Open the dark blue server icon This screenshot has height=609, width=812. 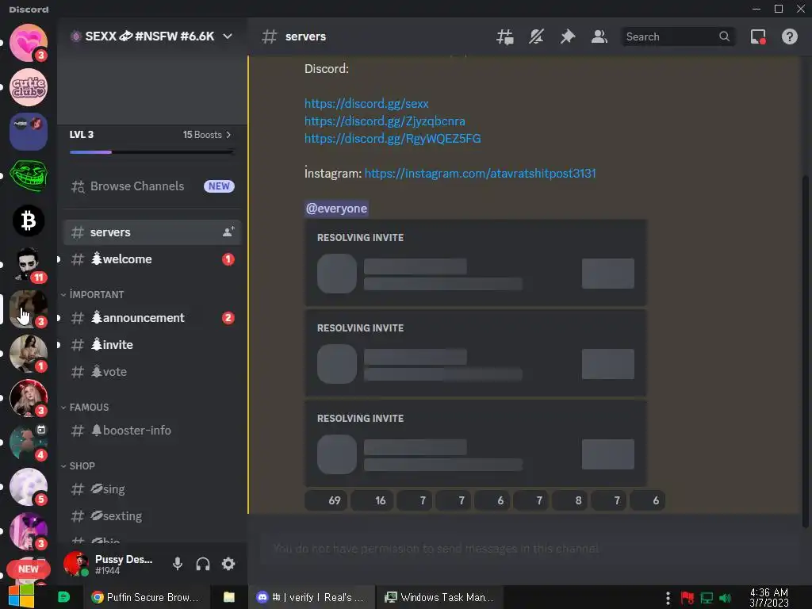click(29, 132)
